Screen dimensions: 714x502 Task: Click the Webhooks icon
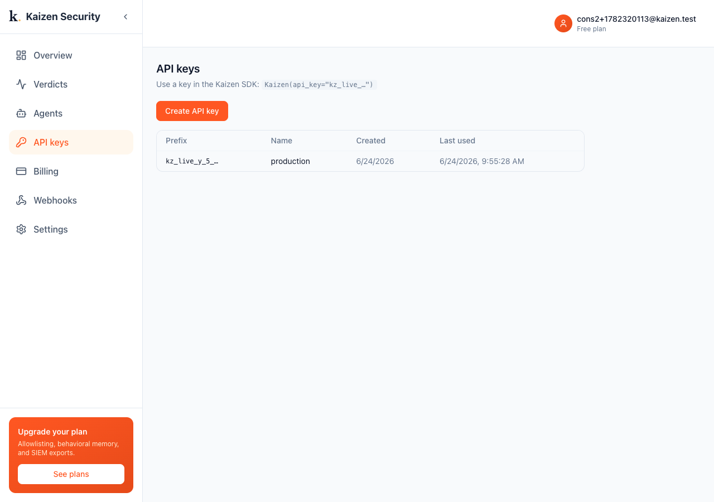21,200
